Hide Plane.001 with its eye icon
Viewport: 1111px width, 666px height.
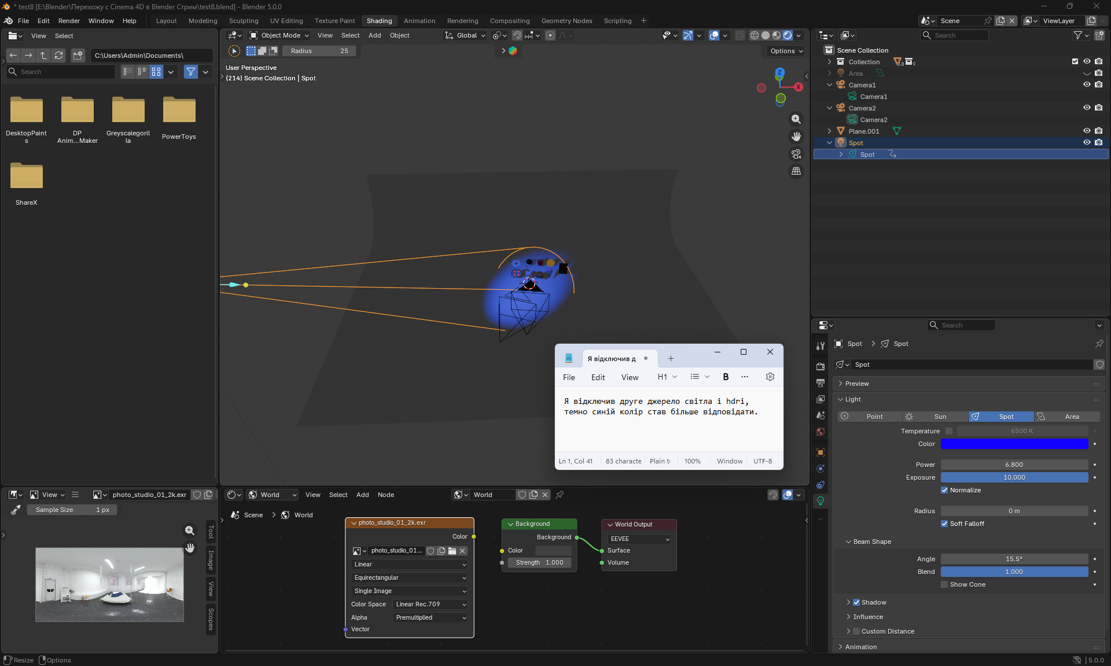click(1086, 131)
